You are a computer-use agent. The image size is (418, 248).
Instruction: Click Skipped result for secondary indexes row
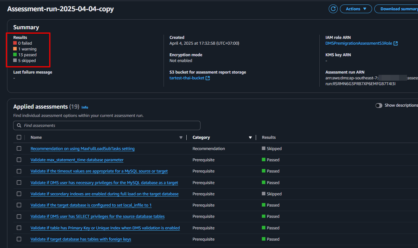point(272,194)
